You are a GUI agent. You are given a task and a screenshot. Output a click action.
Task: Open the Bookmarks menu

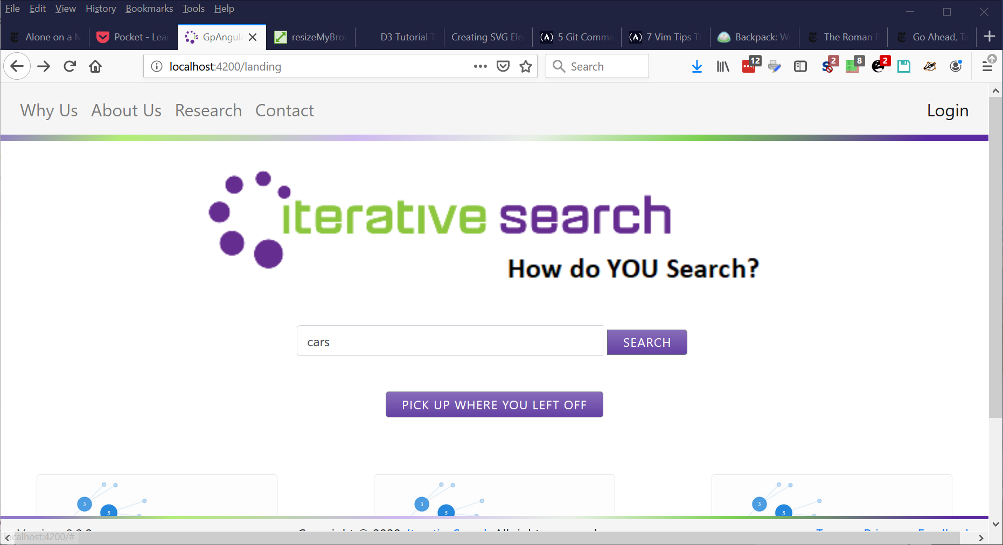click(149, 9)
